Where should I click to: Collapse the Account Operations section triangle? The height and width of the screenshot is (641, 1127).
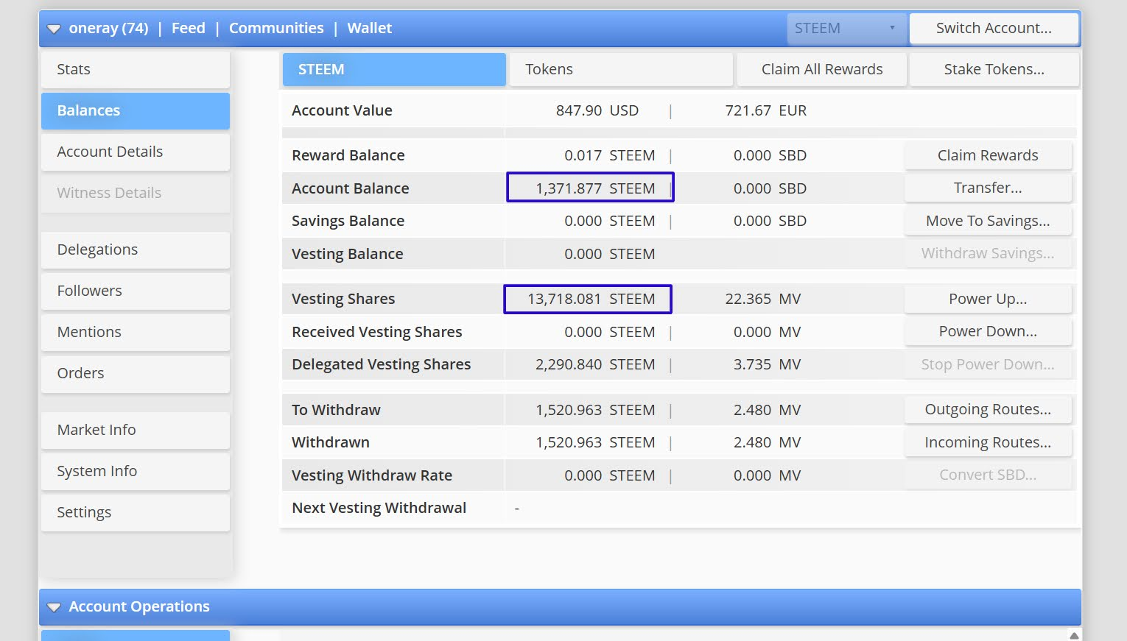coord(54,608)
